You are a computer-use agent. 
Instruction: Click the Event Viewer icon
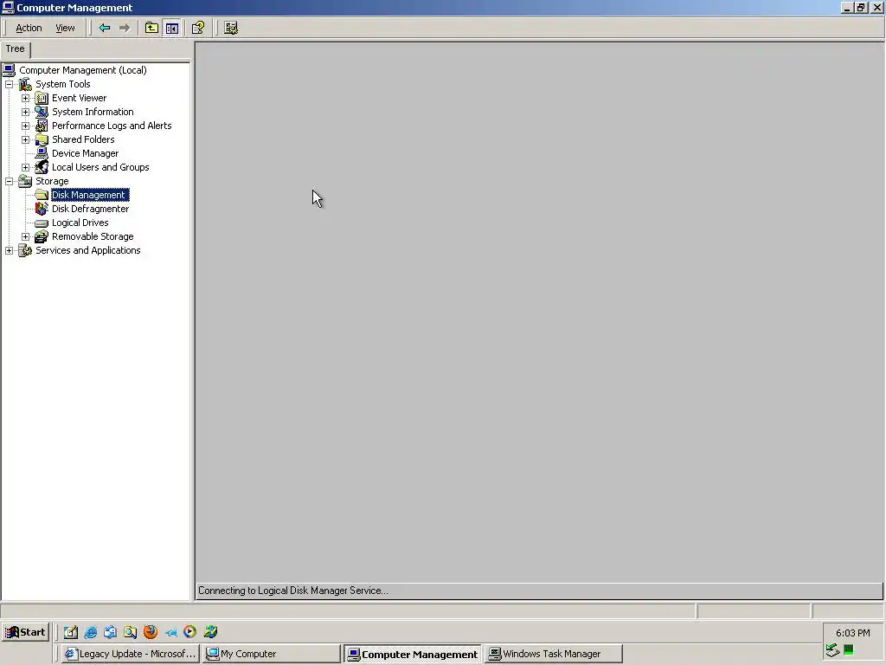coord(42,99)
